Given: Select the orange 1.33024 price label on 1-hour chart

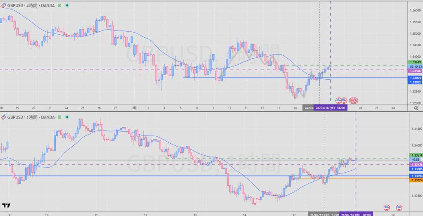Looking at the screenshot, I should pyautogui.click(x=414, y=180).
